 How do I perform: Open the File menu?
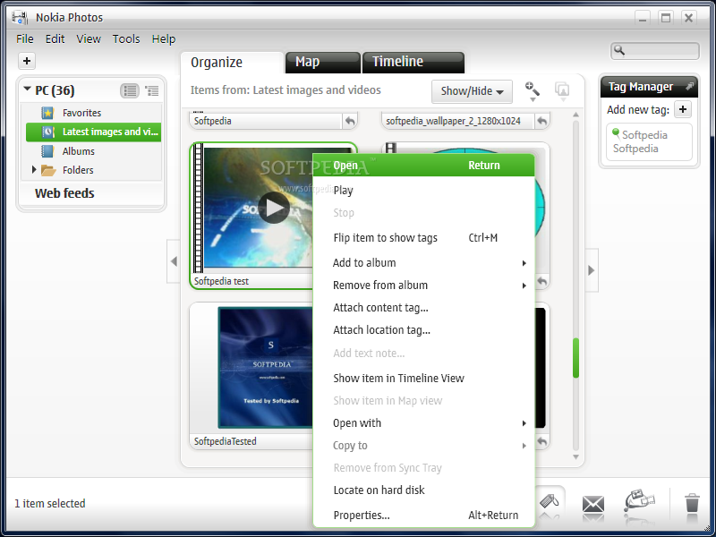[25, 39]
